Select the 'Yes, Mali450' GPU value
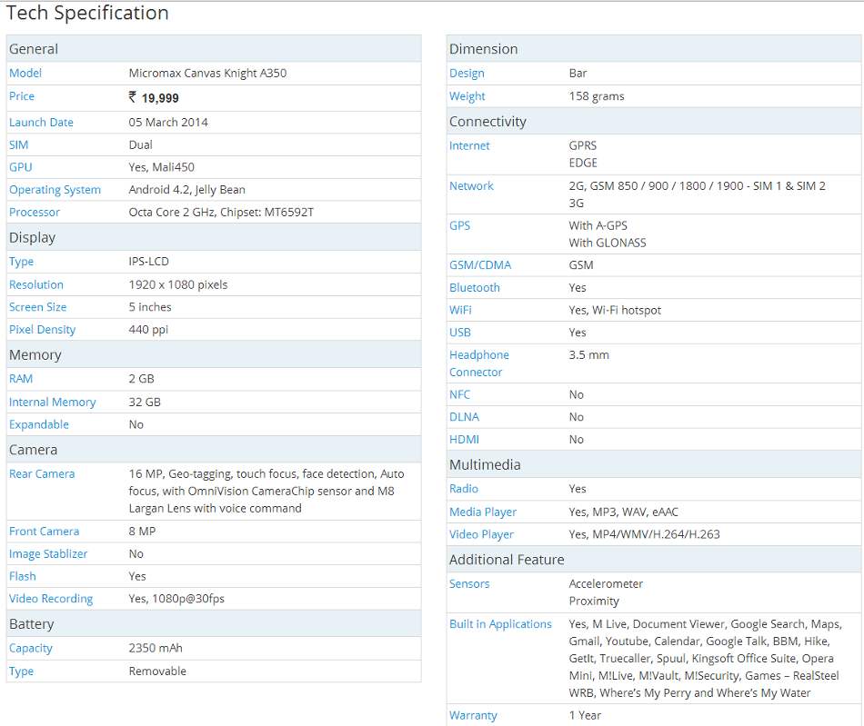Image resolution: width=864 pixels, height=726 pixels. point(162,167)
